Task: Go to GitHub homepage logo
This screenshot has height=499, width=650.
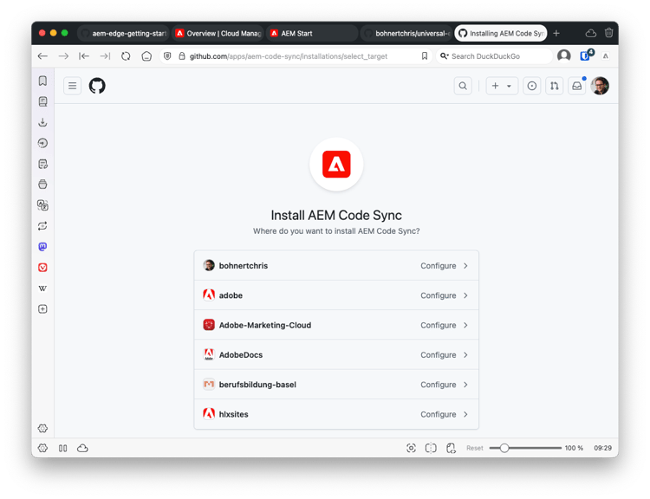Action: pos(97,86)
